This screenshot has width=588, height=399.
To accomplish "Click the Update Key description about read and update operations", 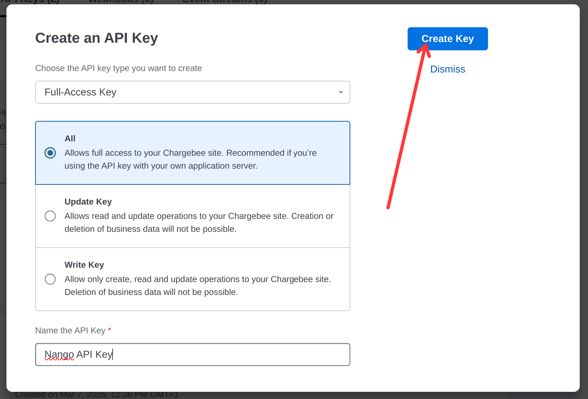I will [199, 222].
